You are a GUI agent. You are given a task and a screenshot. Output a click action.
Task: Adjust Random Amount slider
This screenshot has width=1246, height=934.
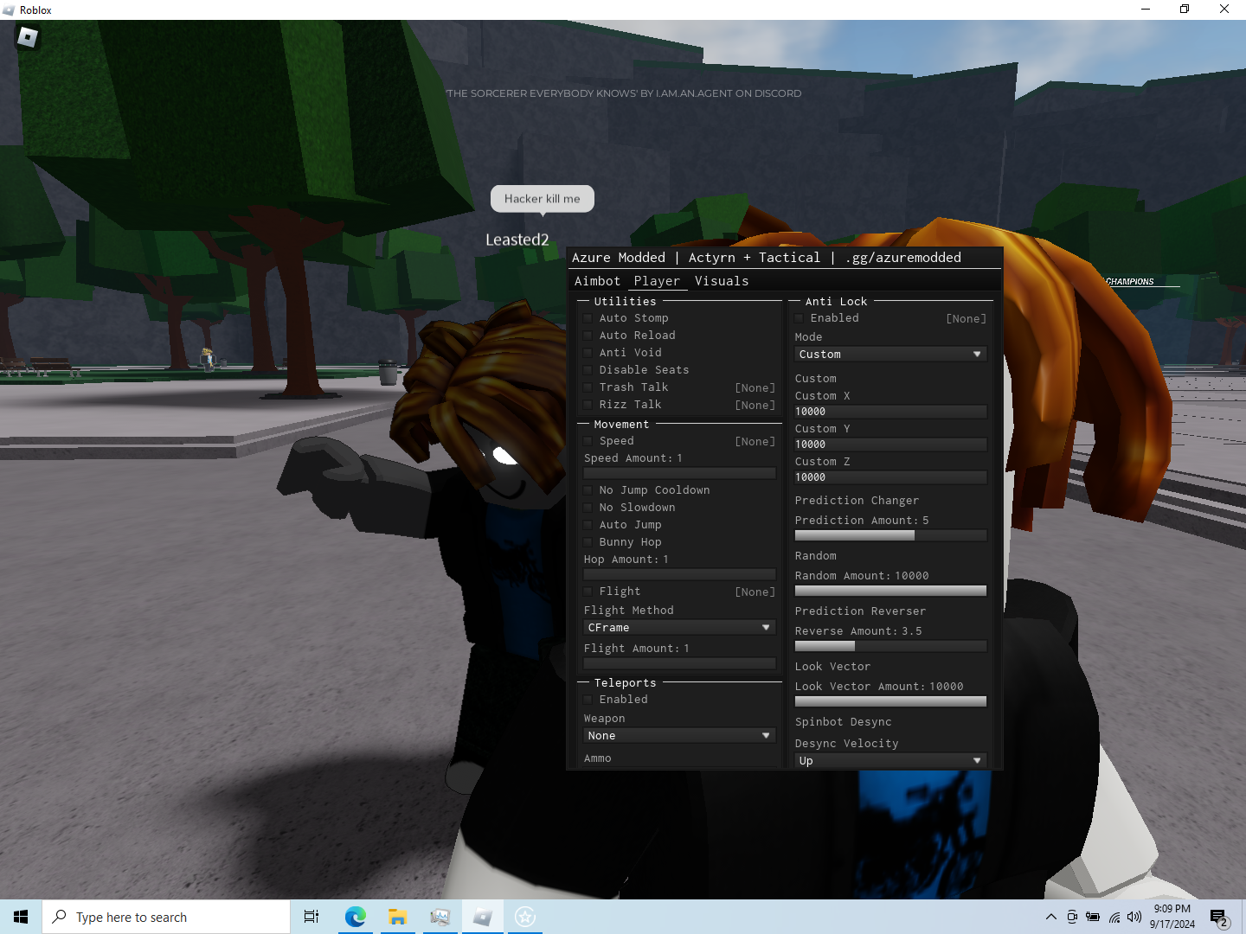pyautogui.click(x=890, y=591)
